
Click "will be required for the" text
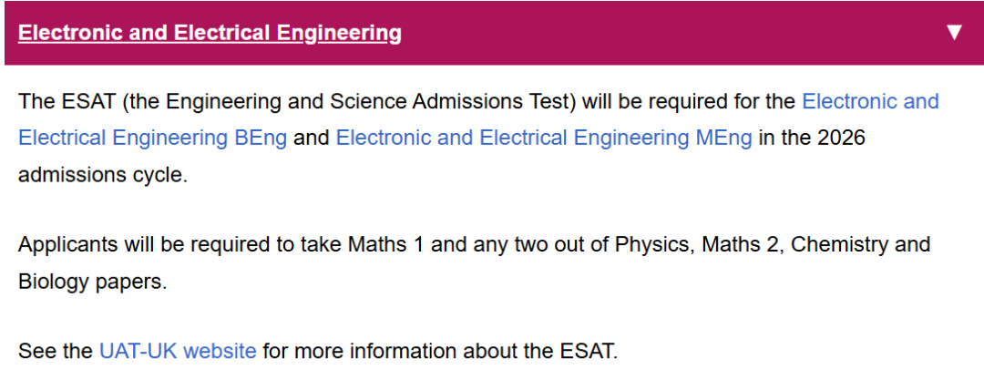689,102
